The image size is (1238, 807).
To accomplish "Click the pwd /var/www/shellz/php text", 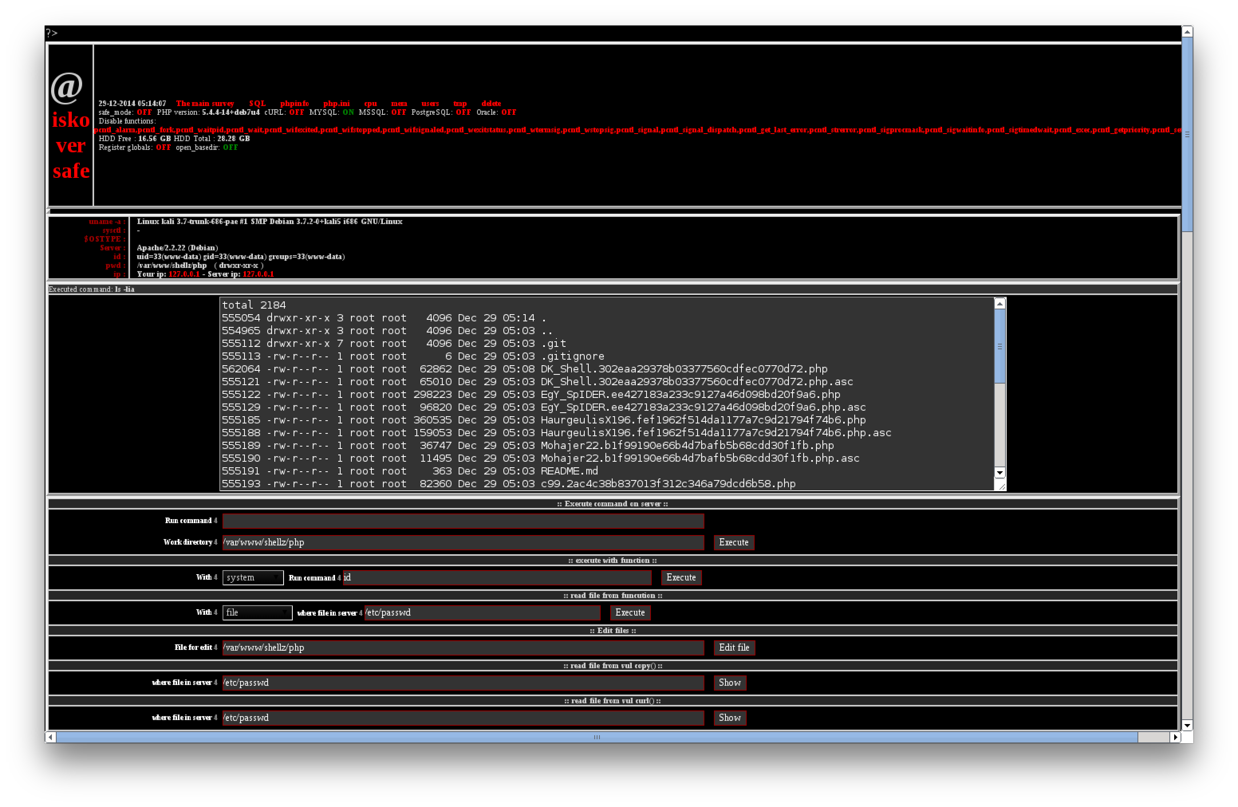I will pos(172,265).
